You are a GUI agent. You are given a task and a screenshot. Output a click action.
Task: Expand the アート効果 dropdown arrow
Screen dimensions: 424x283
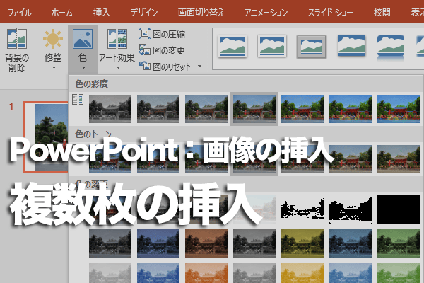pos(118,68)
